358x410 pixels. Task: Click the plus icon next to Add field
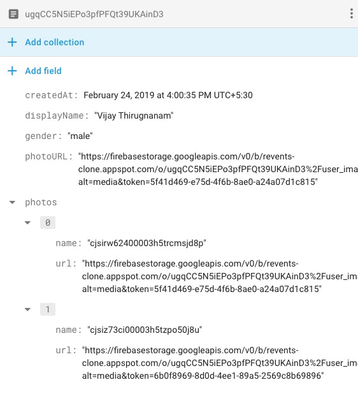(x=12, y=71)
